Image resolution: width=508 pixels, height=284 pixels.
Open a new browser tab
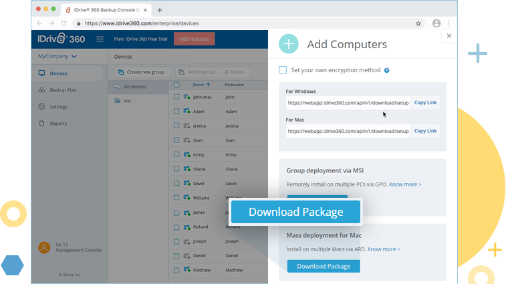click(160, 10)
